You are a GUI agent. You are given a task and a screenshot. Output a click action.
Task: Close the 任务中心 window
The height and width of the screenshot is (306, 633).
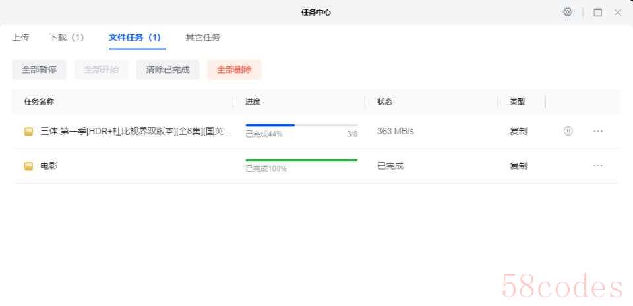[x=617, y=12]
